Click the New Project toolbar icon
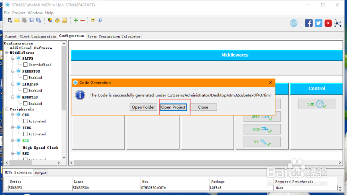Screen dimensions: 347x195 (x=10, y=20)
